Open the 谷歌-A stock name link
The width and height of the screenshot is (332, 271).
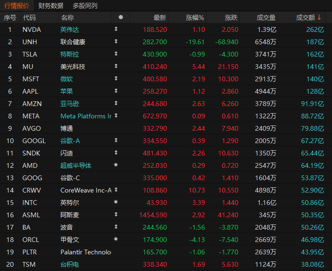(x=70, y=141)
